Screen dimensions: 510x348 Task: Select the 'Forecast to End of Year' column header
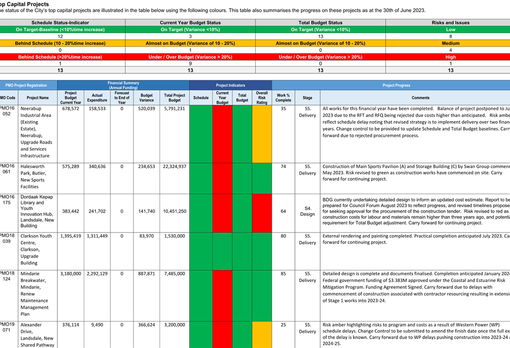coord(122,98)
